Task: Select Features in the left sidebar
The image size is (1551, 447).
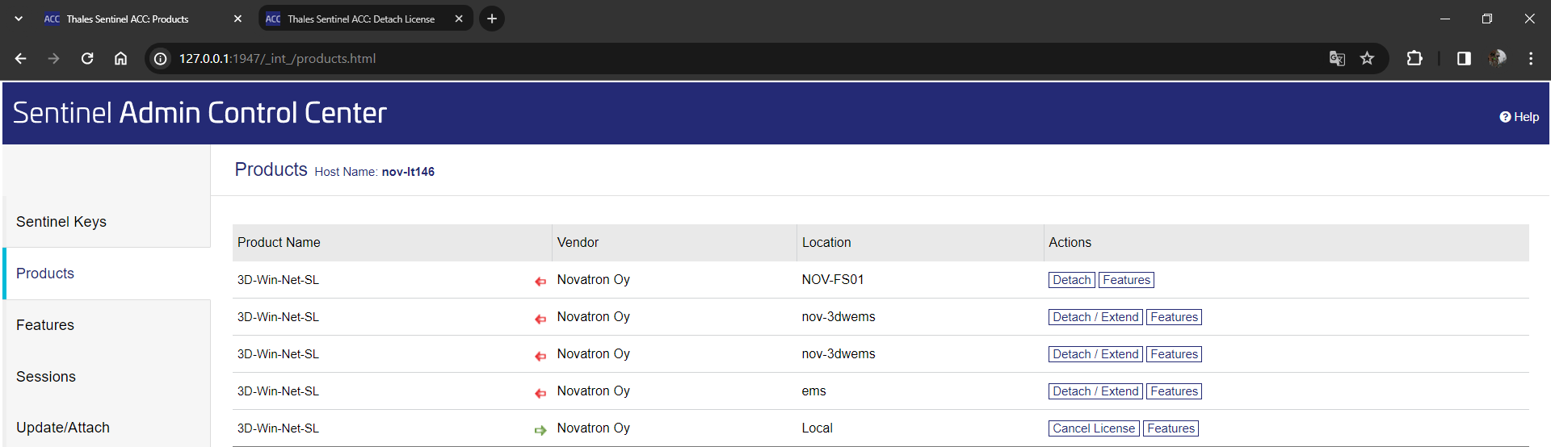Action: coord(45,325)
